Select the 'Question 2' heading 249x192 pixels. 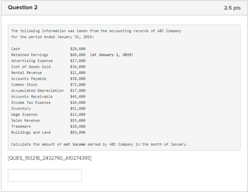pyautogui.click(x=23, y=8)
